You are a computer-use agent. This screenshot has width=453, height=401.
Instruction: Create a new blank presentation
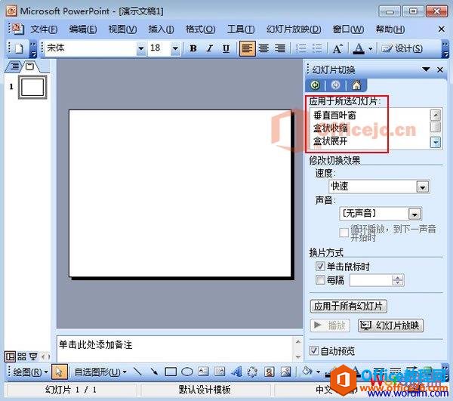19,48
